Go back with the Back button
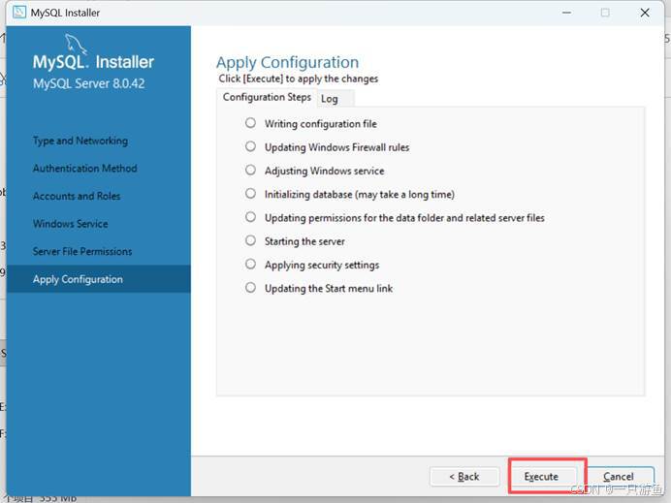The width and height of the screenshot is (671, 503). [x=464, y=476]
